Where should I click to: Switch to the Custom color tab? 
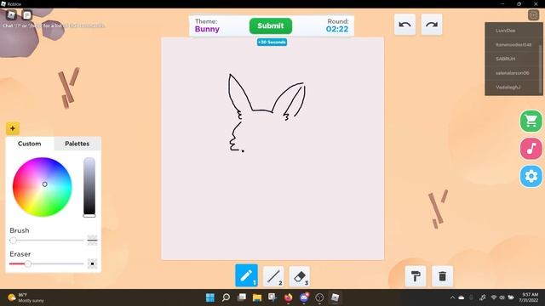click(30, 144)
